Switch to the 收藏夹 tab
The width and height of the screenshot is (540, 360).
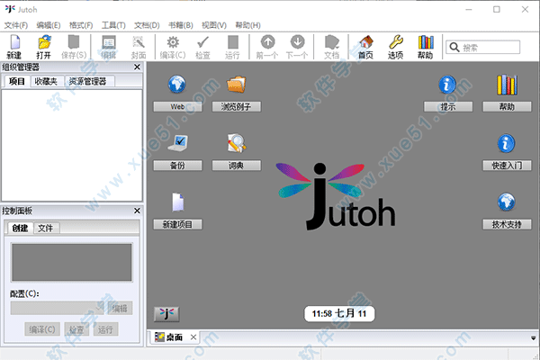pos(46,81)
